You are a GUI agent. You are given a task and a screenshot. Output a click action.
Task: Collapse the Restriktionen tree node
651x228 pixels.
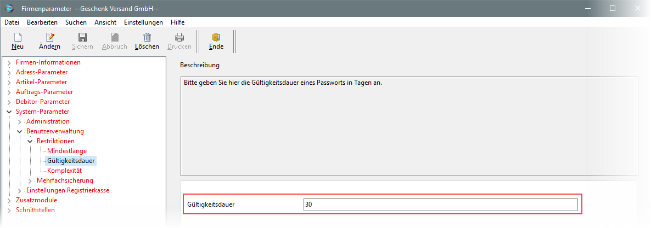click(x=30, y=141)
